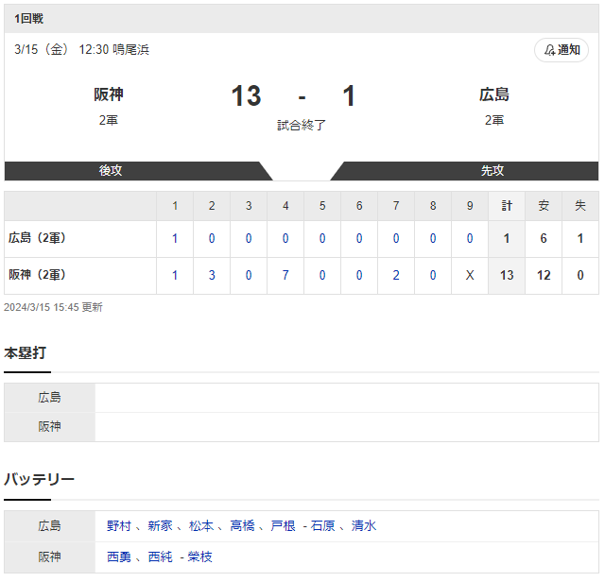Select the 1回戦 header text
605x582 pixels.
click(29, 19)
